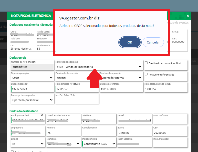Check Destinado a consumidor final
The height and width of the screenshot is (152, 198).
pos(146,63)
